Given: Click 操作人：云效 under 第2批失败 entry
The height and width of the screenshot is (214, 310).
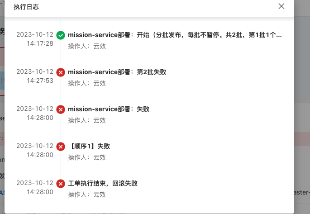Looking at the screenshot, I should [x=87, y=83].
